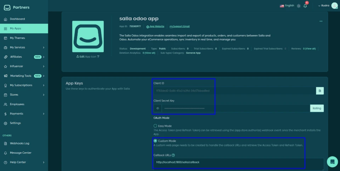The image size is (340, 171).
Task: Expand the My Services menu
Action: click(24, 47)
